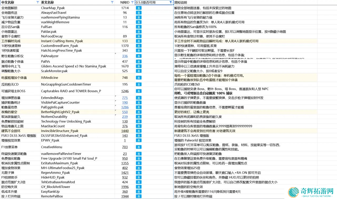The width and height of the screenshot is (337, 199).
Task: Open the PalAnalyzer ID link 336
Action: (125, 56)
